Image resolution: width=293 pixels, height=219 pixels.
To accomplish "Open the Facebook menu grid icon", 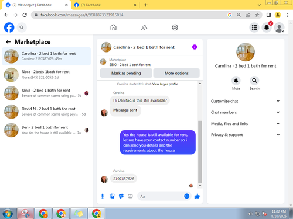I will [254, 27].
